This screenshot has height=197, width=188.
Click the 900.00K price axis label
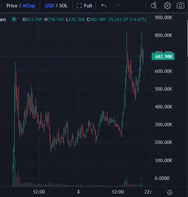pyautogui.click(x=164, y=17)
